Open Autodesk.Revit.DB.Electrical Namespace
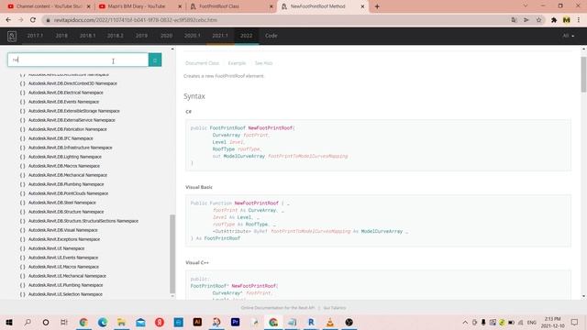This screenshot has width=587, height=330. 65,93
